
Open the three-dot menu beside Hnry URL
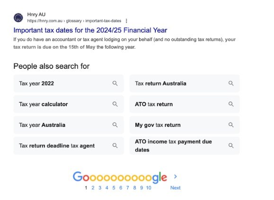click(126, 21)
